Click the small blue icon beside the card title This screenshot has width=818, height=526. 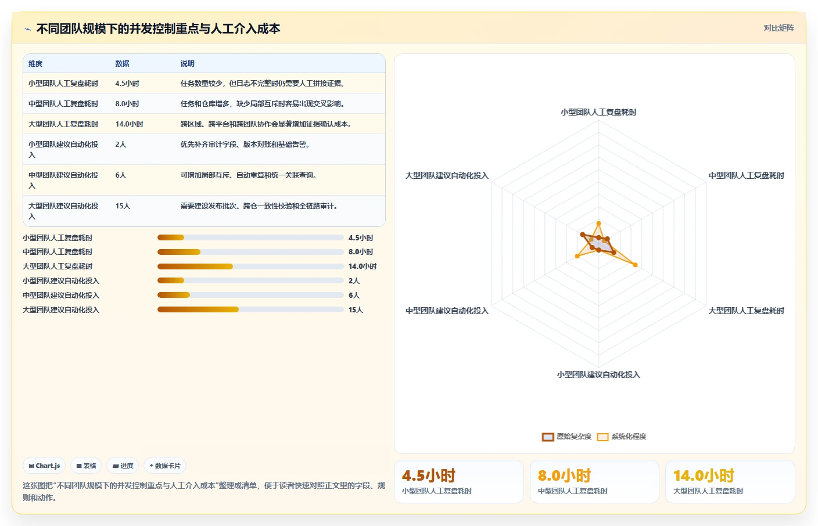click(x=27, y=29)
